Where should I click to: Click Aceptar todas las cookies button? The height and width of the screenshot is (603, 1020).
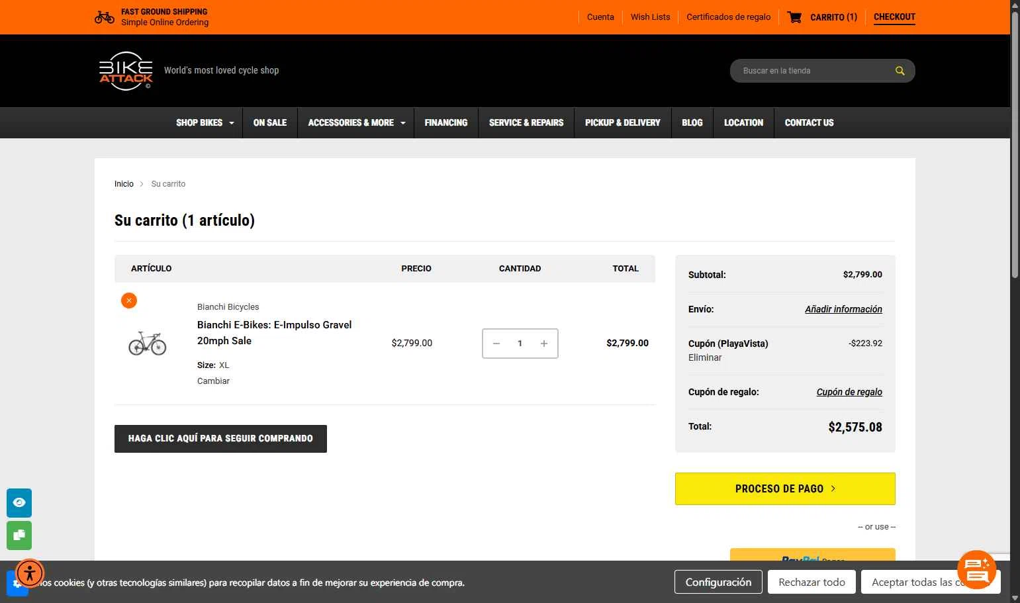pyautogui.click(x=931, y=582)
